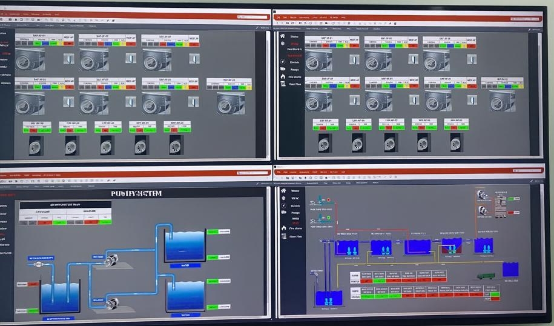This screenshot has height=326, width=554.
Task: Click the electrical panel graphic in the bottom-right screen
Action: (x=501, y=205)
